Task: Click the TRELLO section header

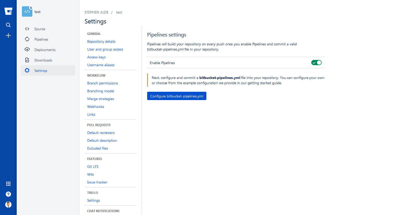Action: [x=93, y=193]
